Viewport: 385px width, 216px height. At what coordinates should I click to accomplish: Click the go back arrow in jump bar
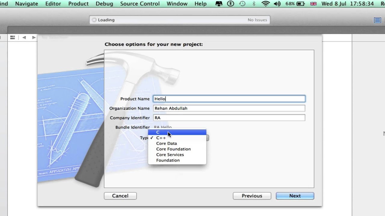pyautogui.click(x=24, y=37)
